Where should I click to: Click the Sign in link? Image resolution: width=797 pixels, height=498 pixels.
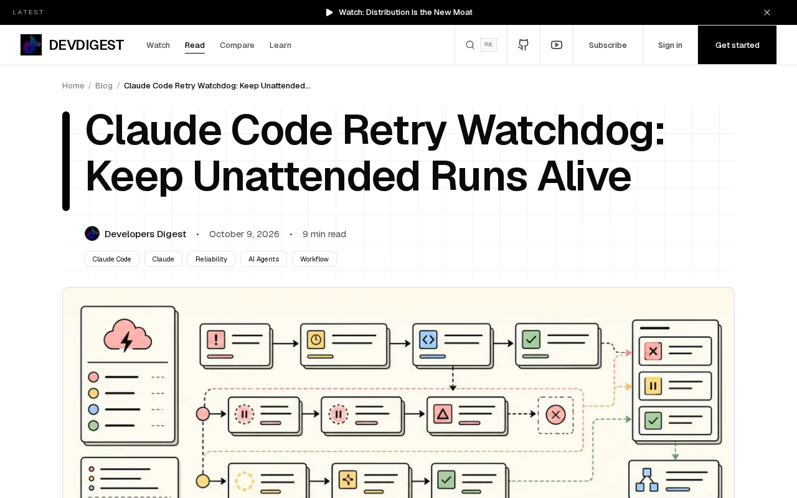coord(670,45)
